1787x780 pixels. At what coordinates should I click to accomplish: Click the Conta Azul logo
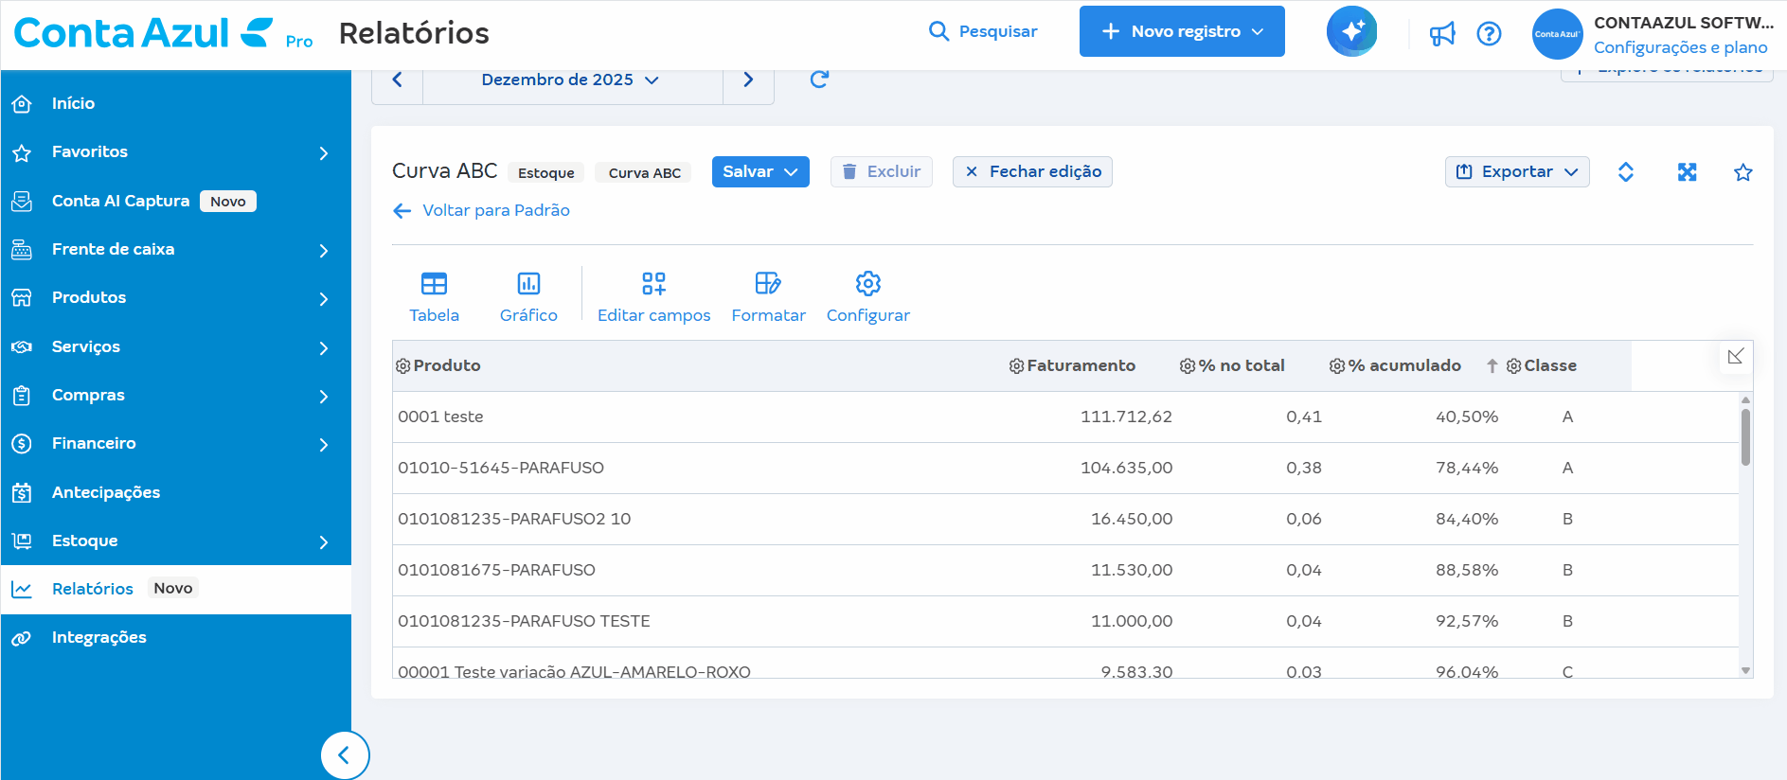144,33
